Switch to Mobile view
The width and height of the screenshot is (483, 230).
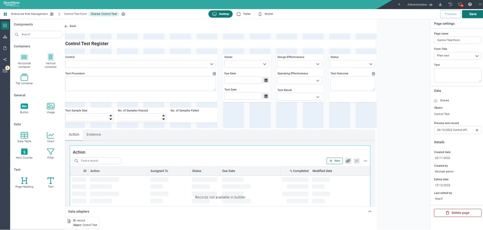click(266, 14)
